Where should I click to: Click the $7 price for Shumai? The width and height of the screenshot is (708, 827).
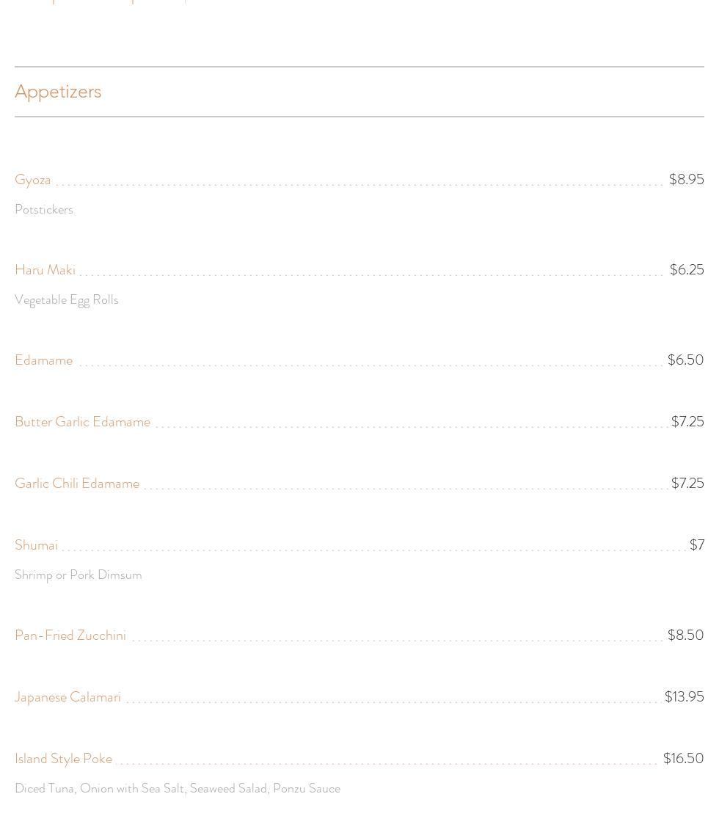(697, 545)
